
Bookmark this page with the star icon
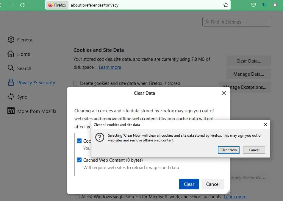tap(226, 5)
